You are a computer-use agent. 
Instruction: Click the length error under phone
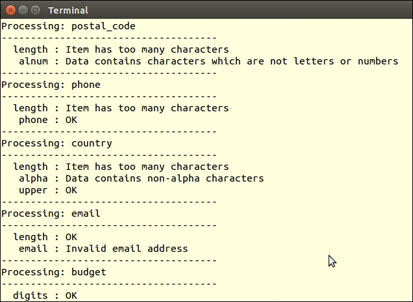(x=121, y=108)
